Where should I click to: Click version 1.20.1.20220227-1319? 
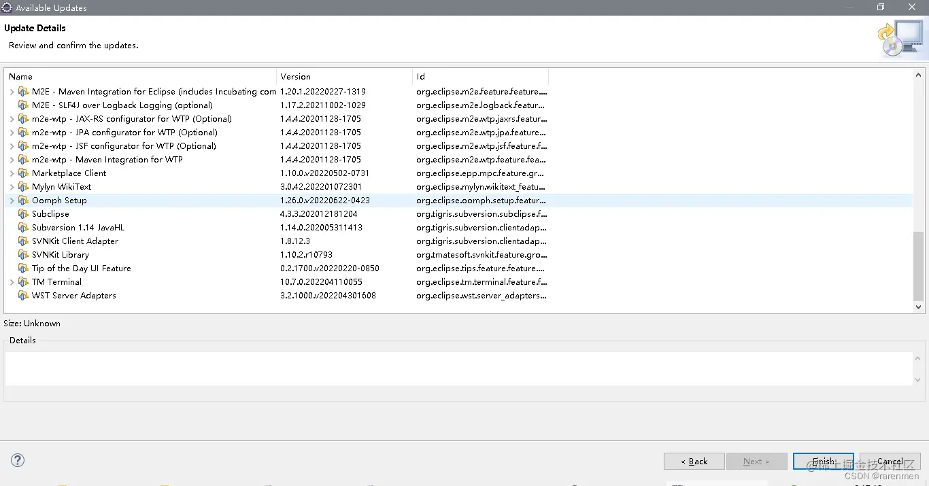[323, 92]
